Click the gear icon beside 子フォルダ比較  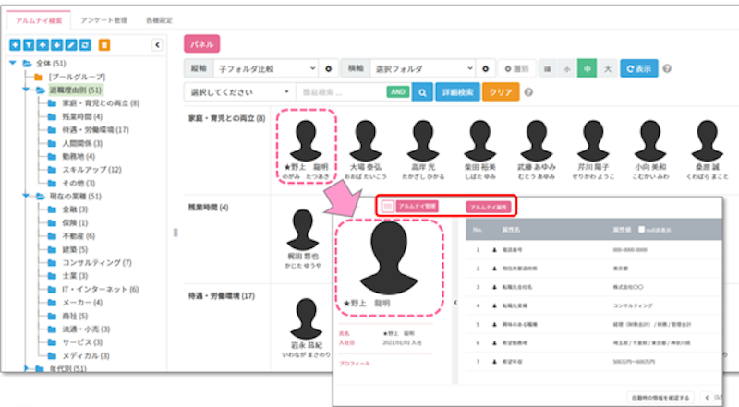click(328, 69)
